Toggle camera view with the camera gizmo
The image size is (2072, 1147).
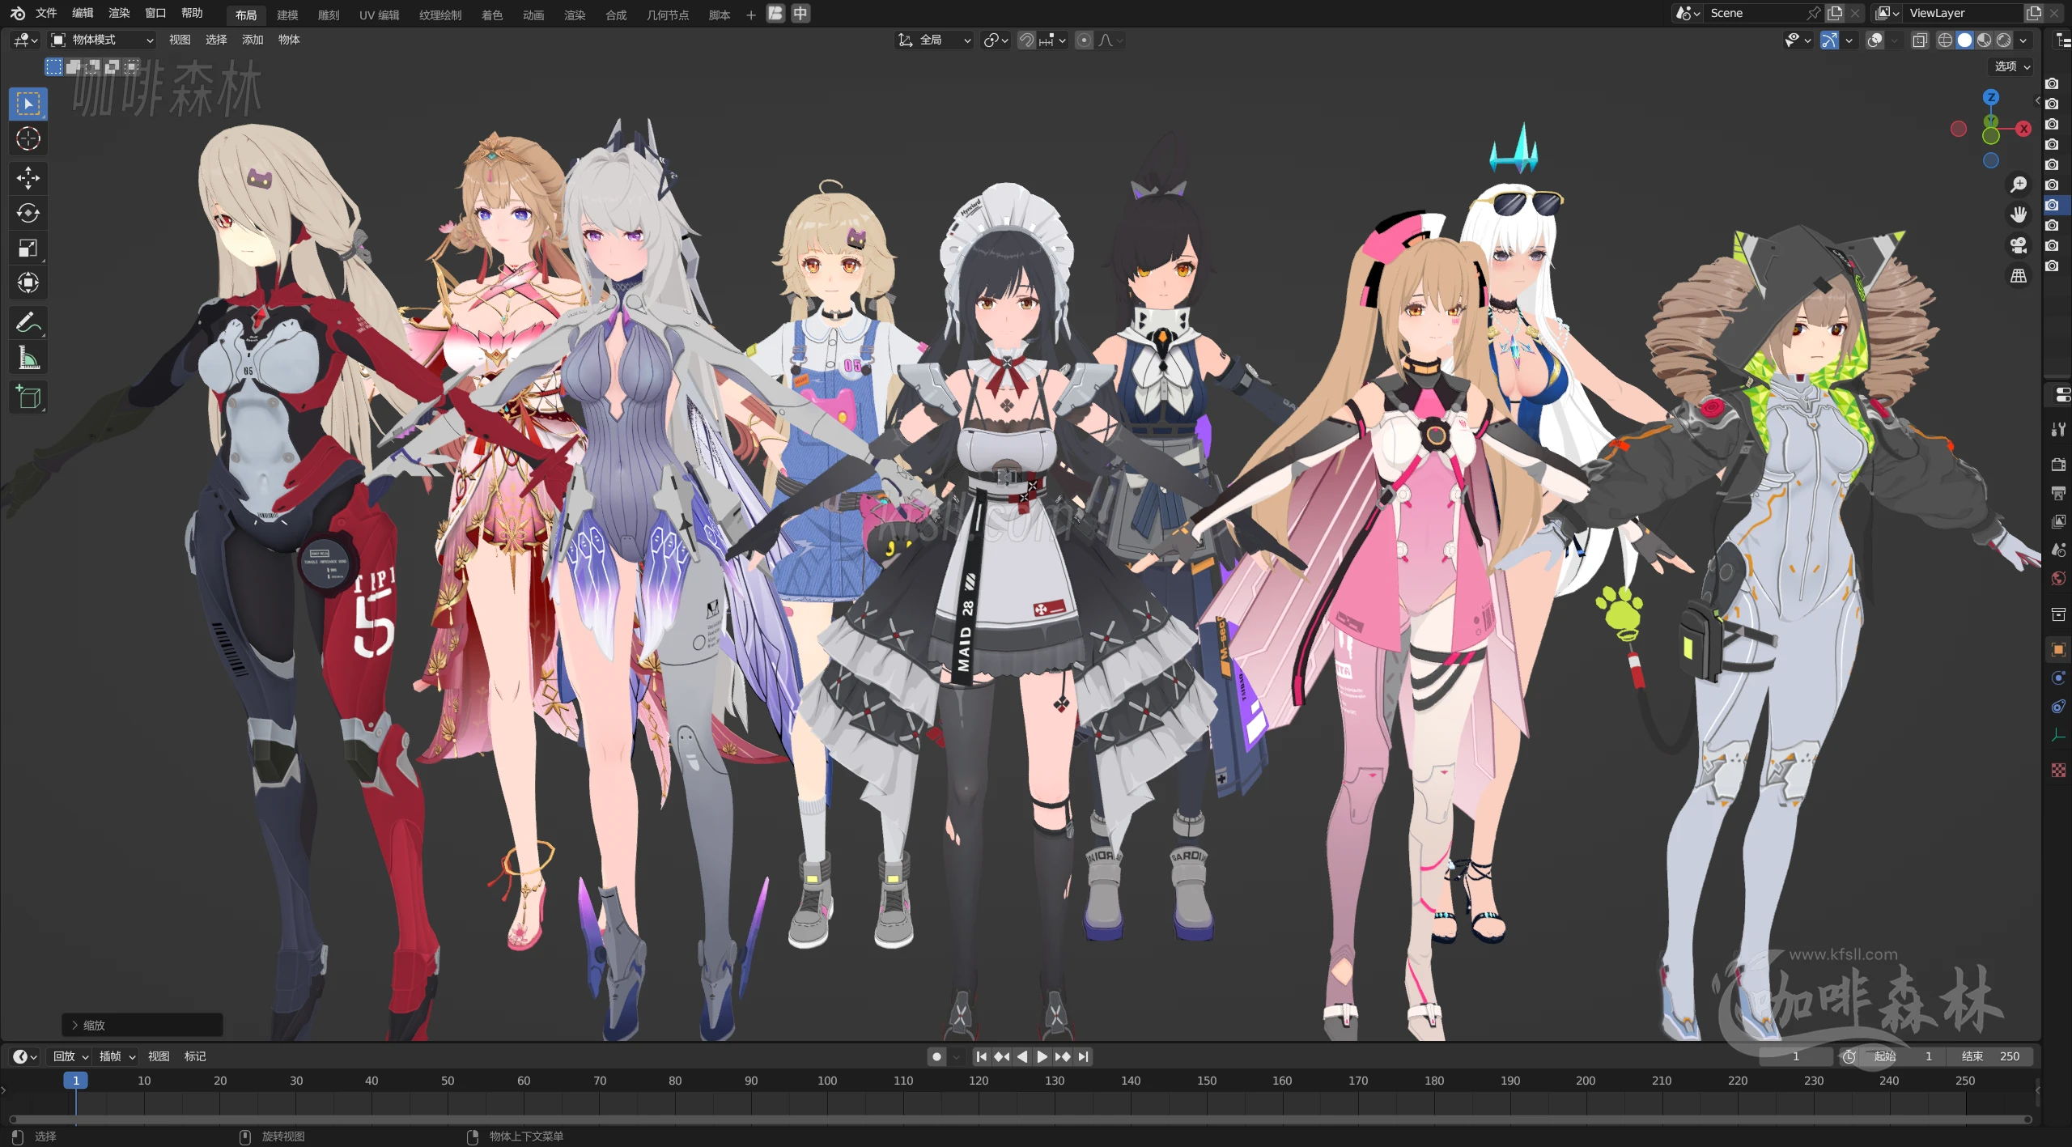[2019, 245]
